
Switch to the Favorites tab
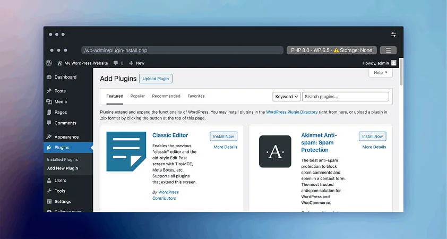point(196,96)
